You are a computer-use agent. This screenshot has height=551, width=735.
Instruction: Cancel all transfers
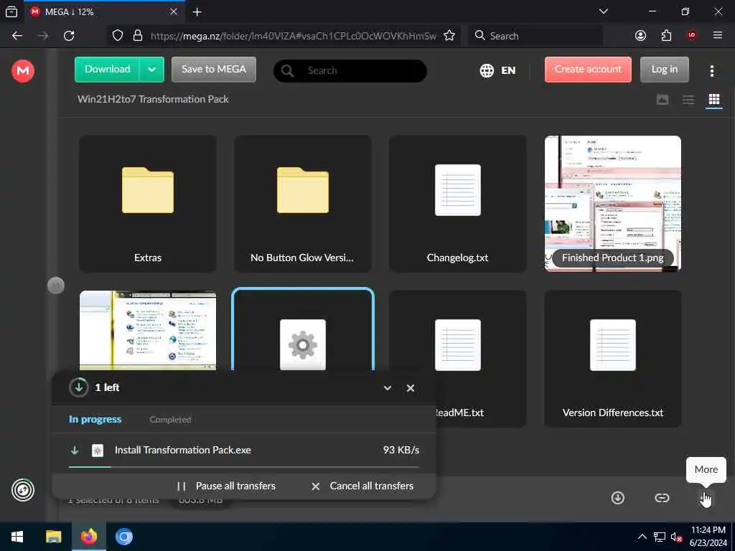point(362,486)
